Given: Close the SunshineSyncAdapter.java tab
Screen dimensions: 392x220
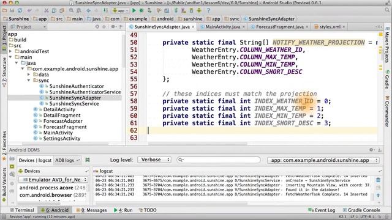Looking at the screenshot, I should point(194,27).
